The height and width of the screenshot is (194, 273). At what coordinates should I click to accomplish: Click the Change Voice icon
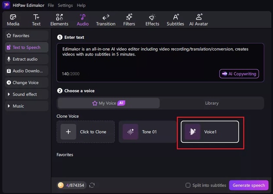[x=9, y=83]
